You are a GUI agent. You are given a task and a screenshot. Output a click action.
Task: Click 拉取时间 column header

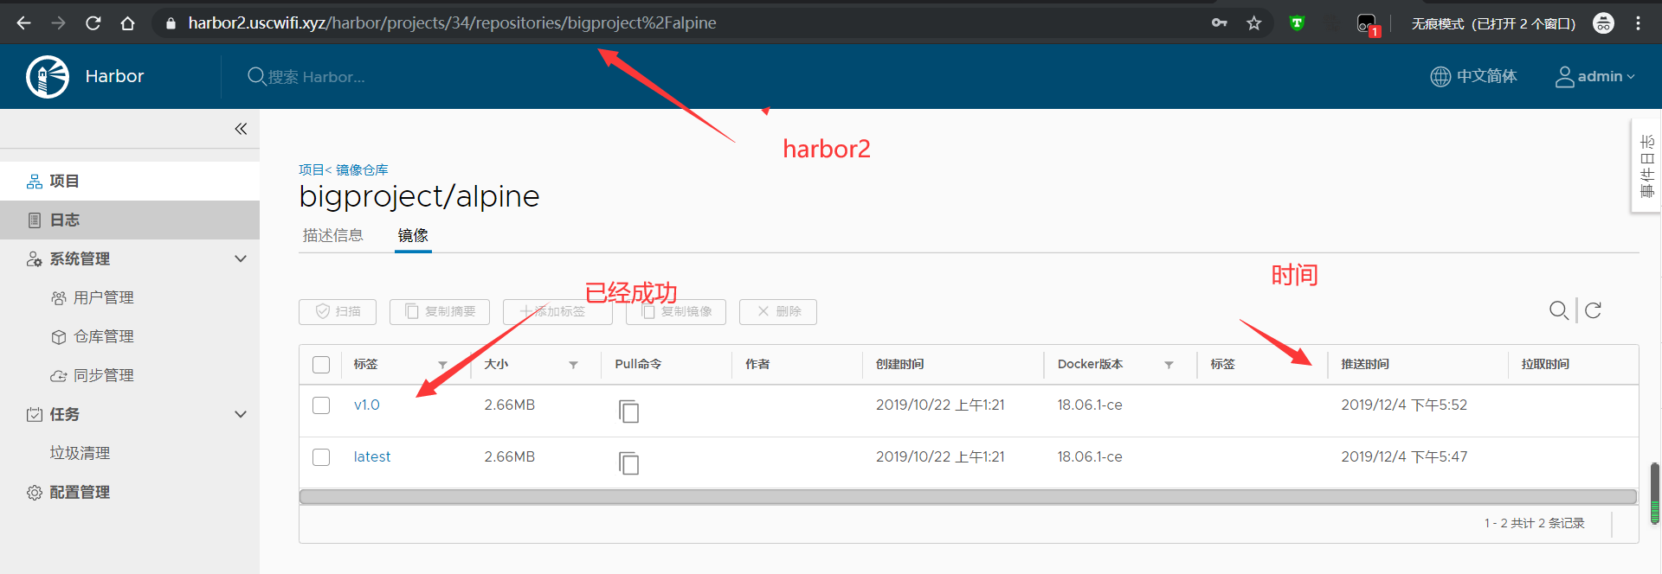1545,365
